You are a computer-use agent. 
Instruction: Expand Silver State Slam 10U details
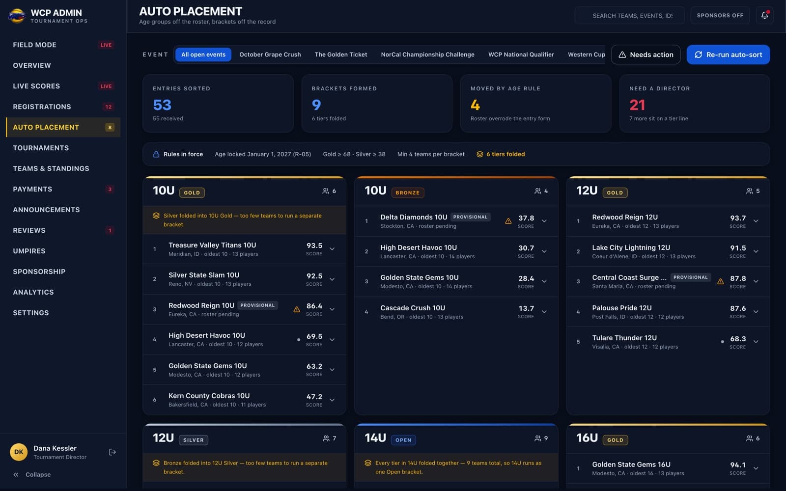[x=332, y=279]
